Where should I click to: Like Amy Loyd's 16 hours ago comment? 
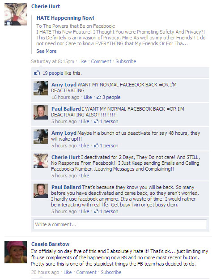coord(88,97)
